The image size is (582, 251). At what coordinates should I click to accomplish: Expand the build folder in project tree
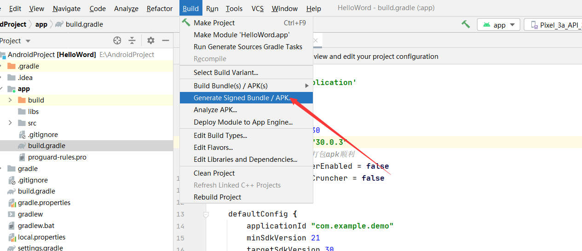pos(10,100)
